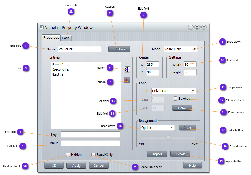Click the Background Min-Max slider handle
This screenshot has height=175, width=251.
(168, 138)
